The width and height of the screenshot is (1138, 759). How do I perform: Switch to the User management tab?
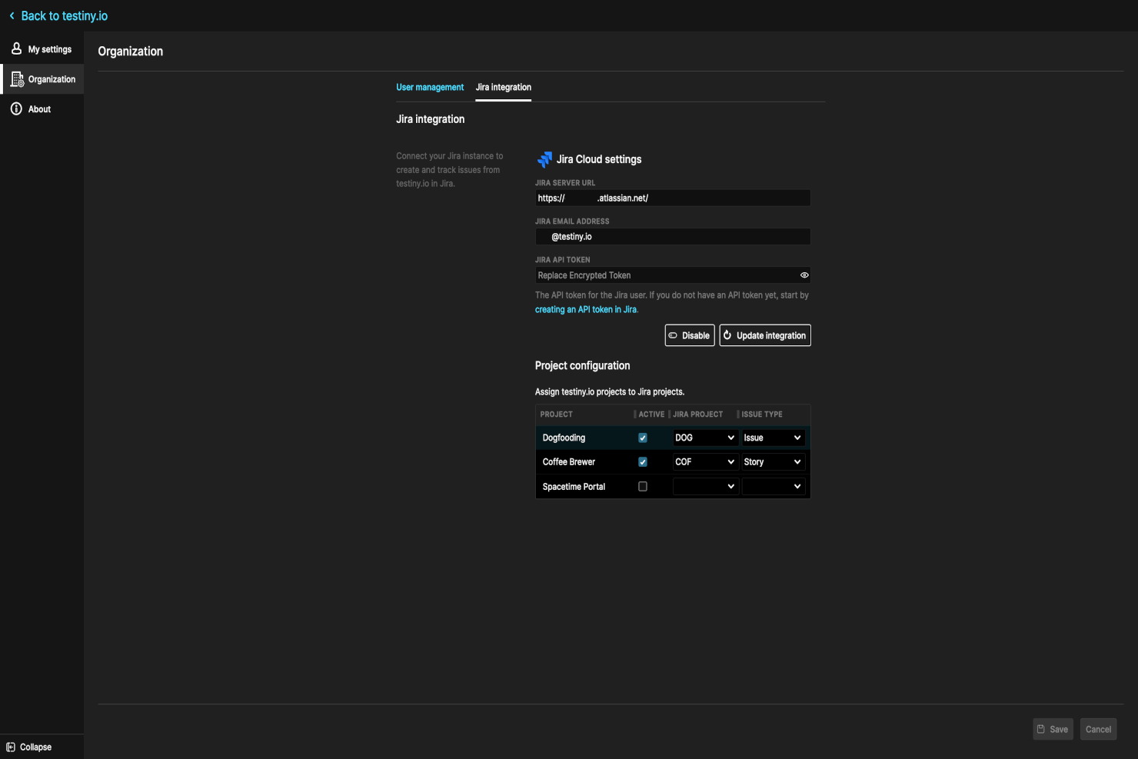pos(430,87)
